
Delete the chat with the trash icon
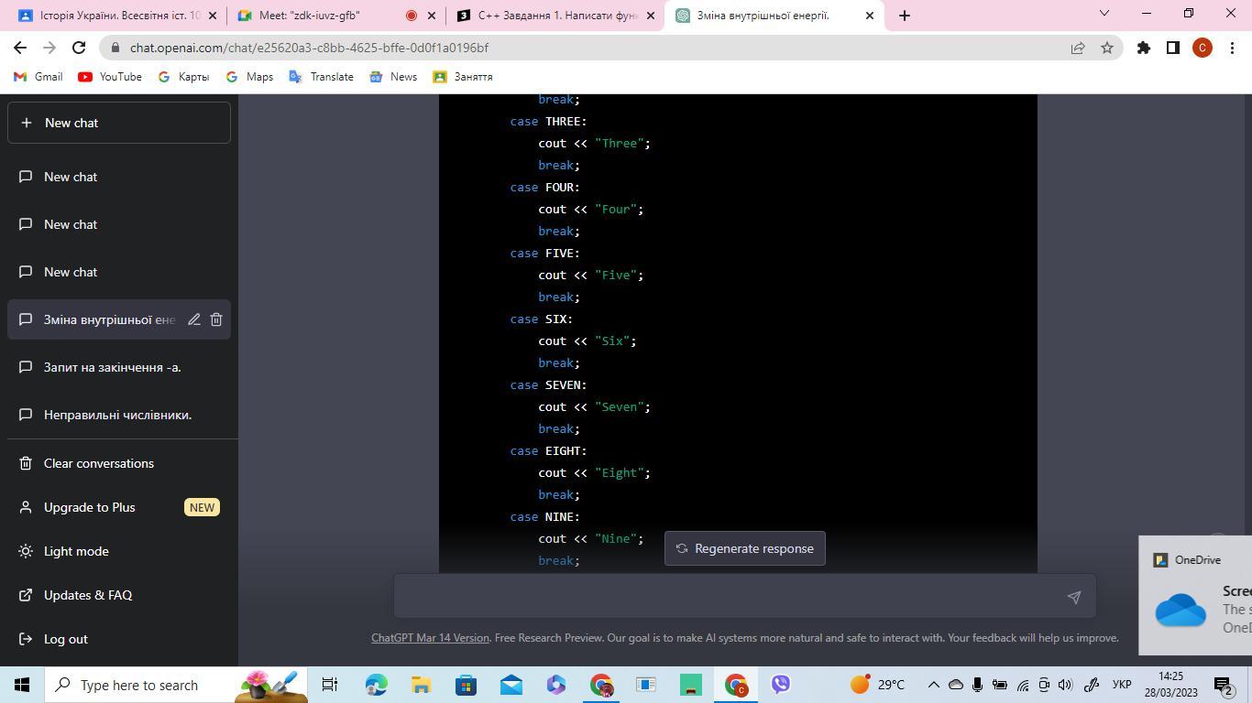[x=216, y=319]
